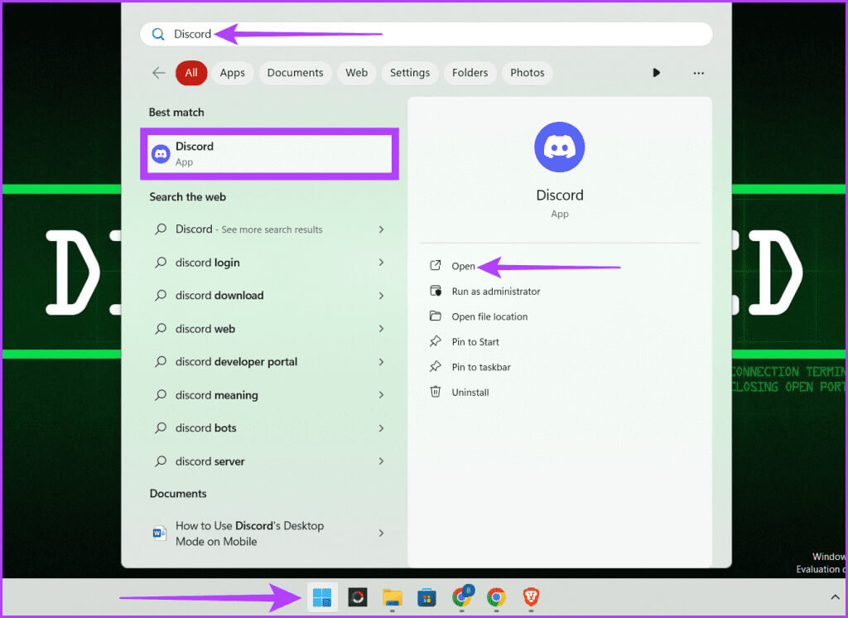848x618 pixels.
Task: Expand the 'discord download' suggestion chevron
Action: pos(381,296)
